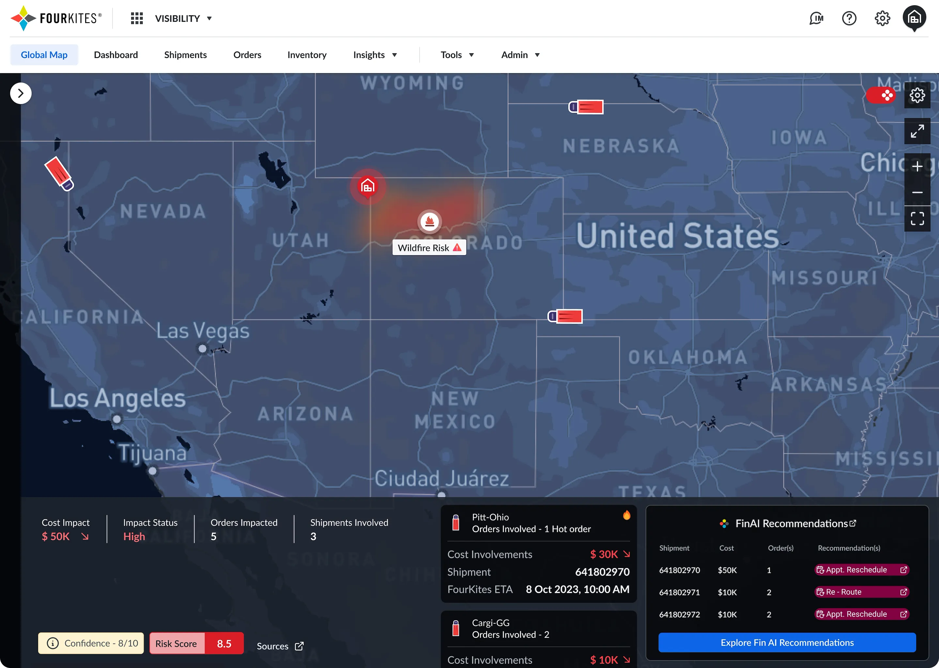
Task: Click the $30K cost trend arrow
Action: (626, 554)
